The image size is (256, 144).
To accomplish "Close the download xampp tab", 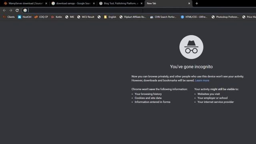I will pos(94,4).
